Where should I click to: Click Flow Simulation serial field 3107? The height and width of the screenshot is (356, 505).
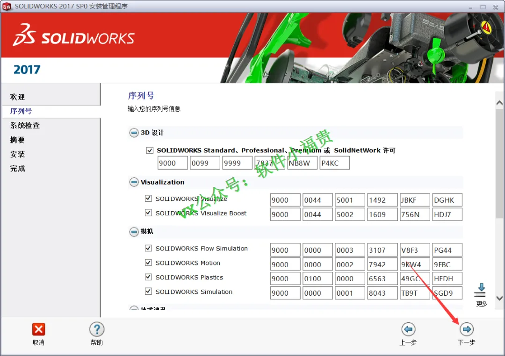coord(382,250)
